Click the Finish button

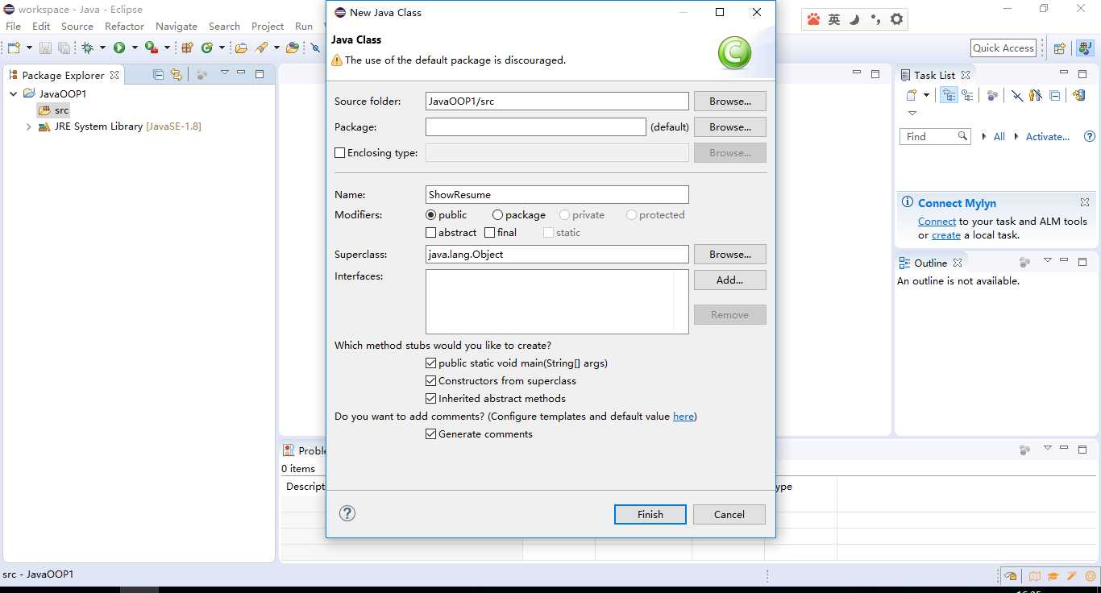click(650, 514)
